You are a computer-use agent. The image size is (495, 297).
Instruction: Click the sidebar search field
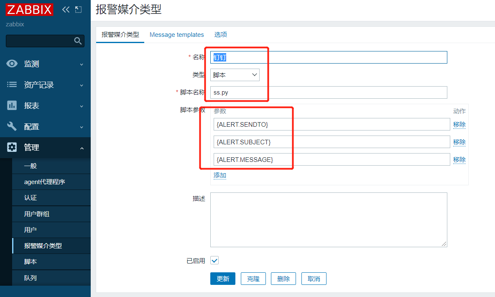tap(45, 41)
